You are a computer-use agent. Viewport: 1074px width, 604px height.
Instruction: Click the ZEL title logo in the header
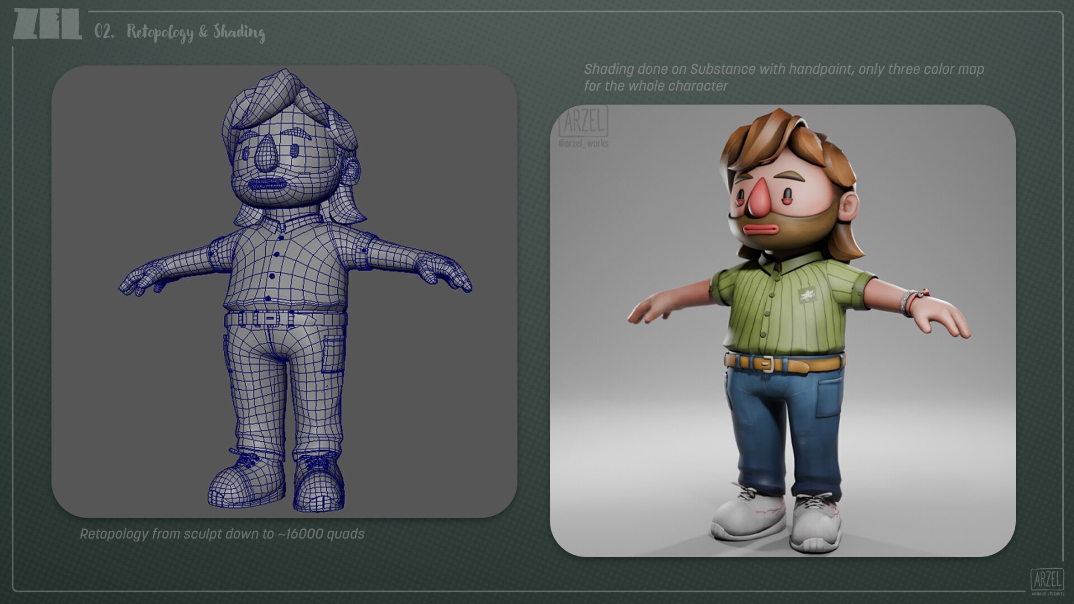click(48, 25)
